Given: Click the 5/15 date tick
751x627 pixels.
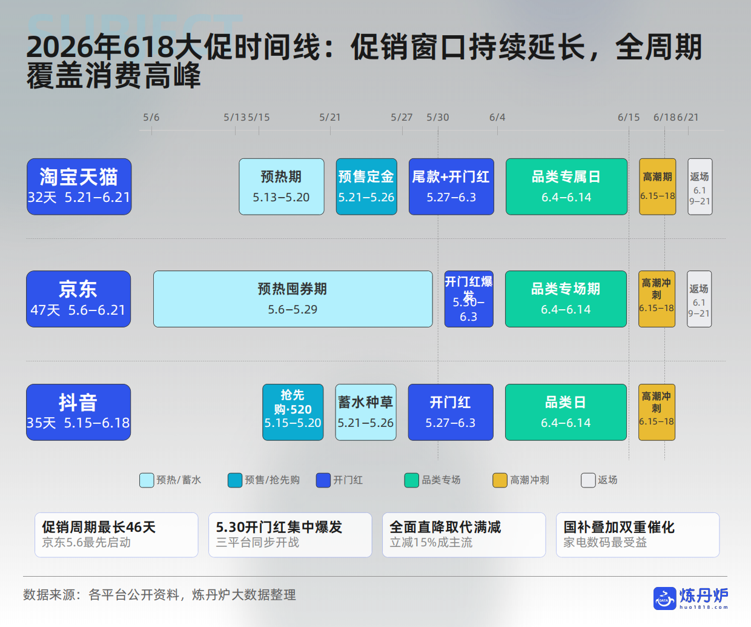Looking at the screenshot, I should 259,117.
